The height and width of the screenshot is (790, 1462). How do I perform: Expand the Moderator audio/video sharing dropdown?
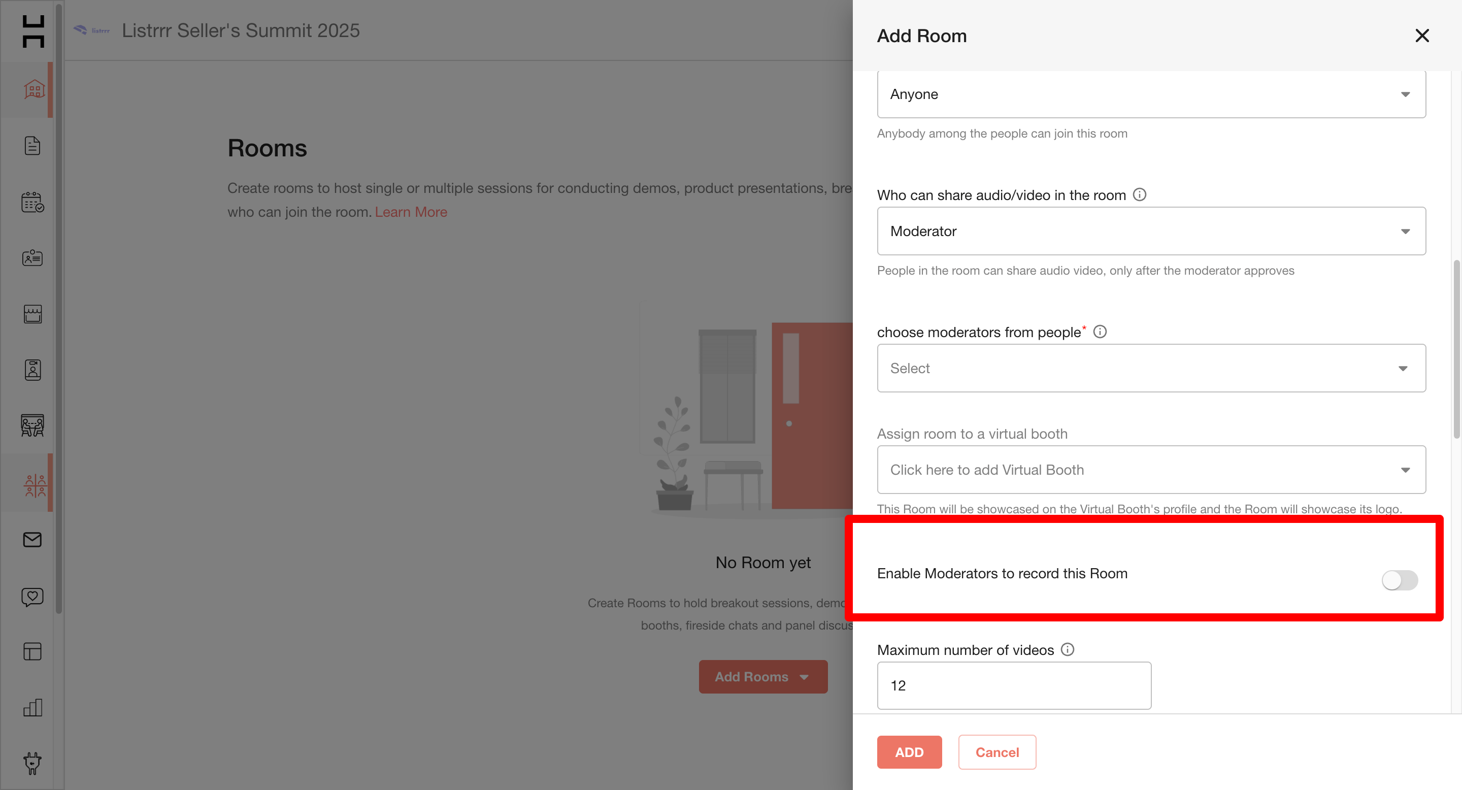click(1151, 231)
